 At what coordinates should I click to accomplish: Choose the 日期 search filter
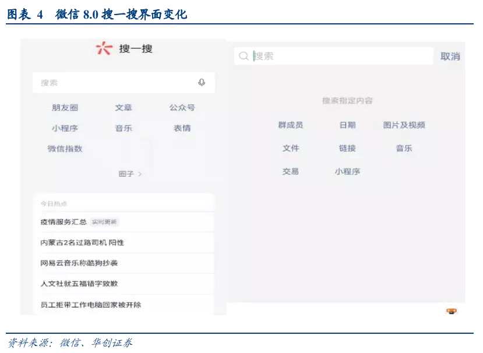(348, 124)
